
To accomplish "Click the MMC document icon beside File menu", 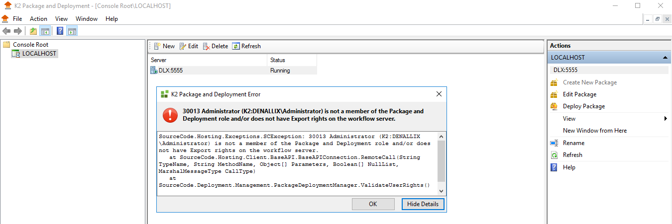I will pyautogui.click(x=5, y=19).
